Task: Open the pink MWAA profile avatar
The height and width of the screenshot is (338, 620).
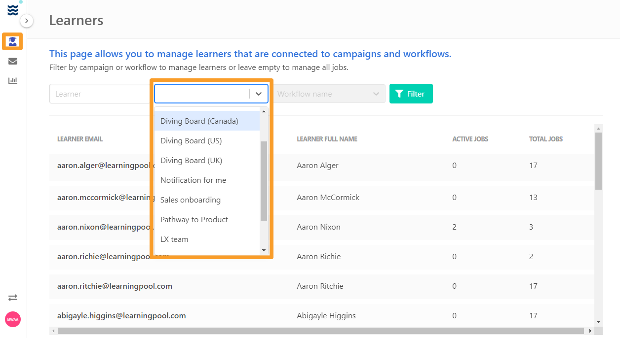Action: tap(12, 319)
